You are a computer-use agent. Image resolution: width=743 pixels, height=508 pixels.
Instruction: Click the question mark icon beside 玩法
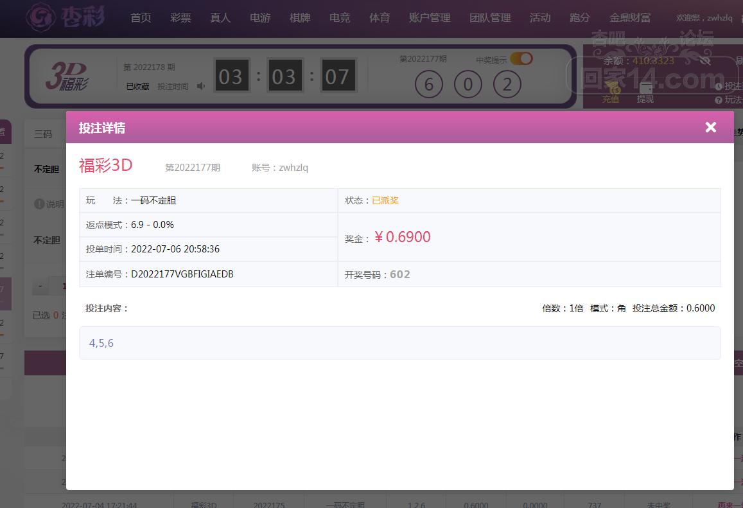(719, 100)
